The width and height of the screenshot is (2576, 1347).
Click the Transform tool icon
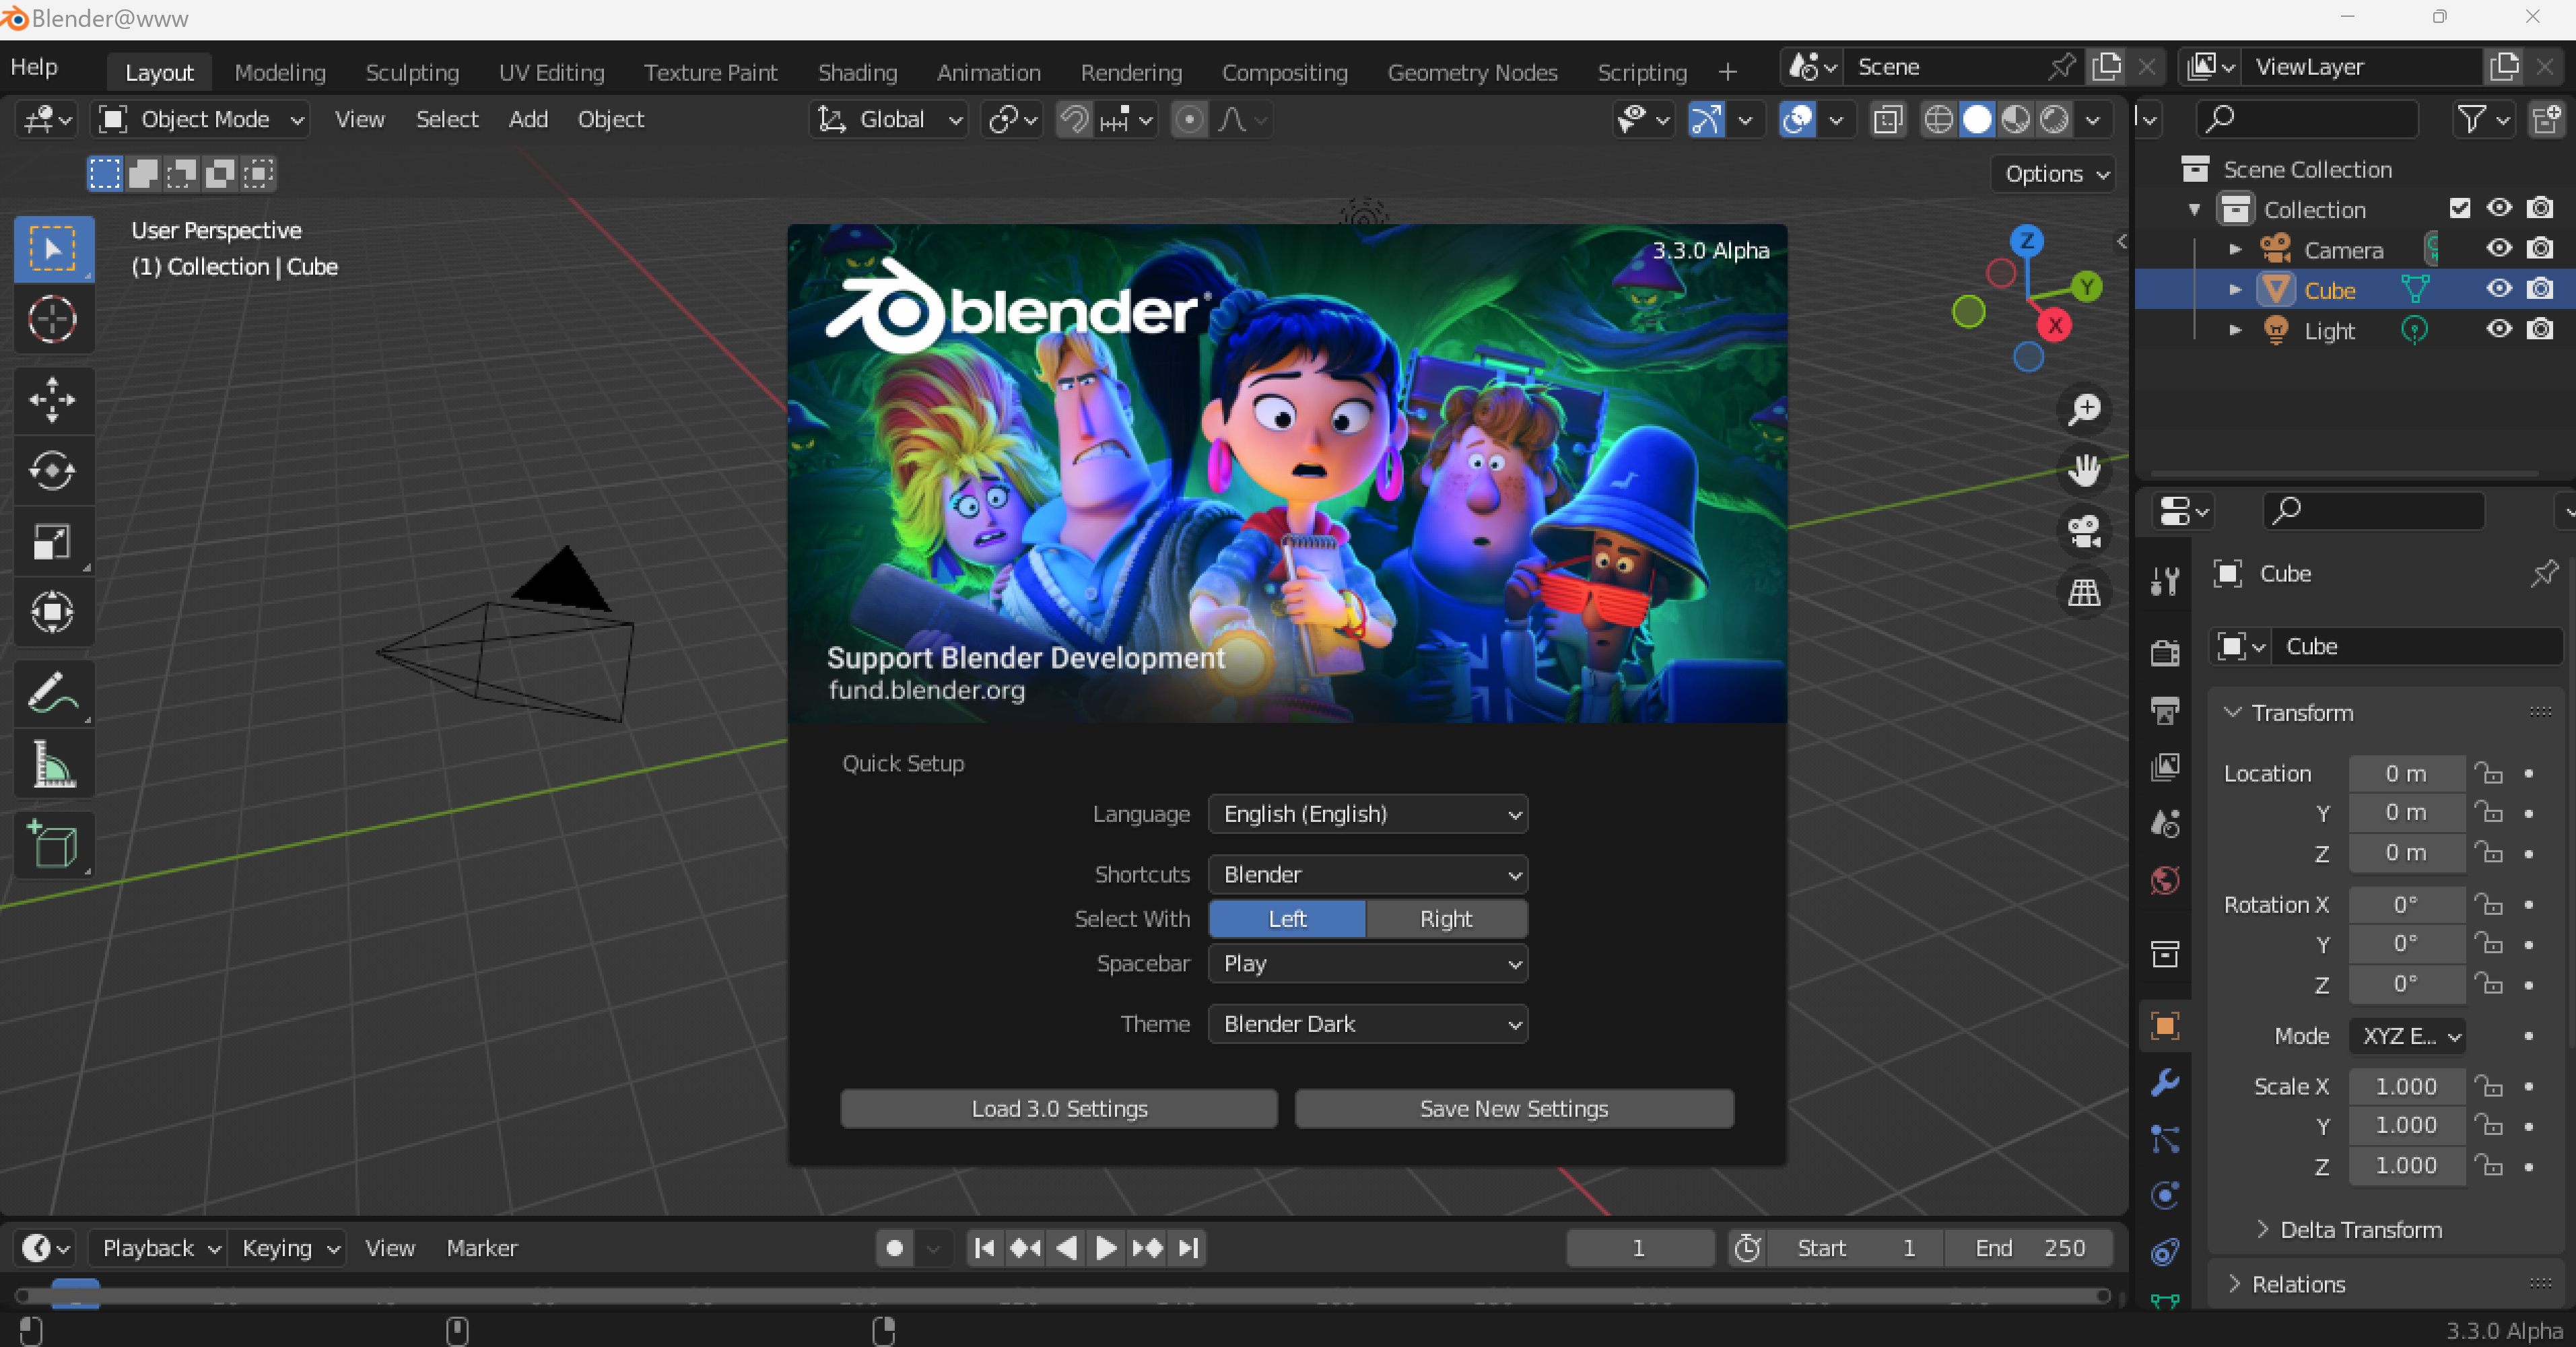[51, 610]
